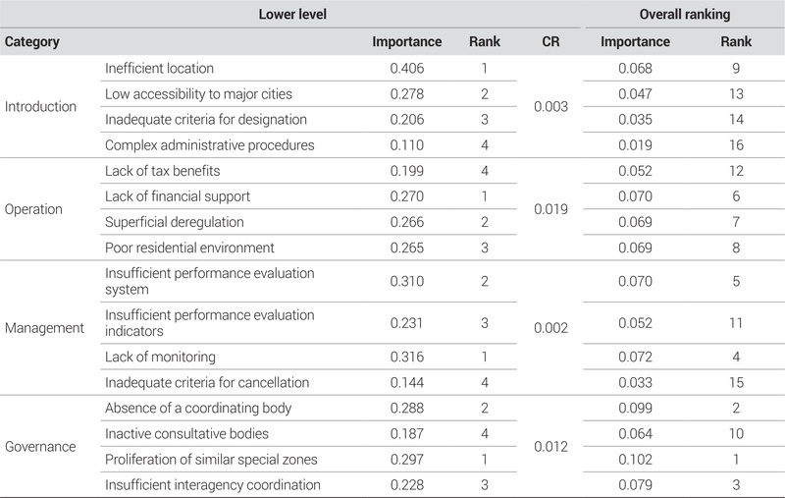The height and width of the screenshot is (498, 785).
Task: Click "Complex administrative procedures" row label
Action: tap(209, 145)
